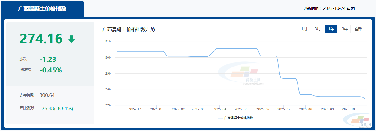The height and width of the screenshot is (131, 376).
Task: Switch chart to 3月 range
Action: [318, 29]
